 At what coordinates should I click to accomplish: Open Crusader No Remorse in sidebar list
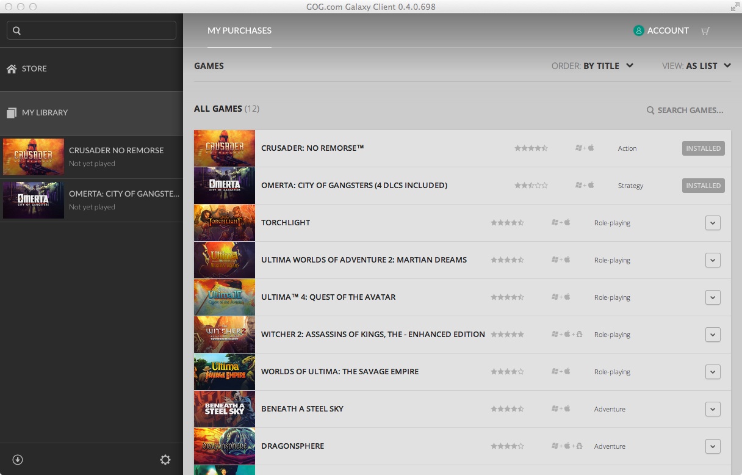pyautogui.click(x=92, y=157)
